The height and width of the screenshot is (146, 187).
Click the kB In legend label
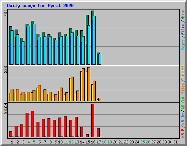click(x=183, y=119)
